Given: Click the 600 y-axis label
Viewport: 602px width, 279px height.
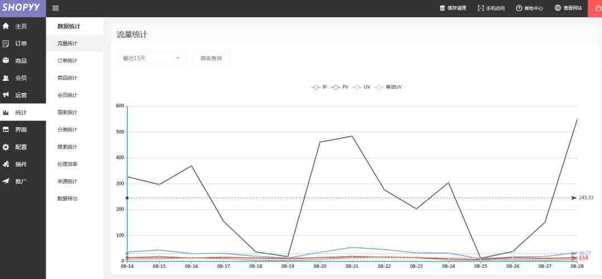Looking at the screenshot, I should 120,106.
